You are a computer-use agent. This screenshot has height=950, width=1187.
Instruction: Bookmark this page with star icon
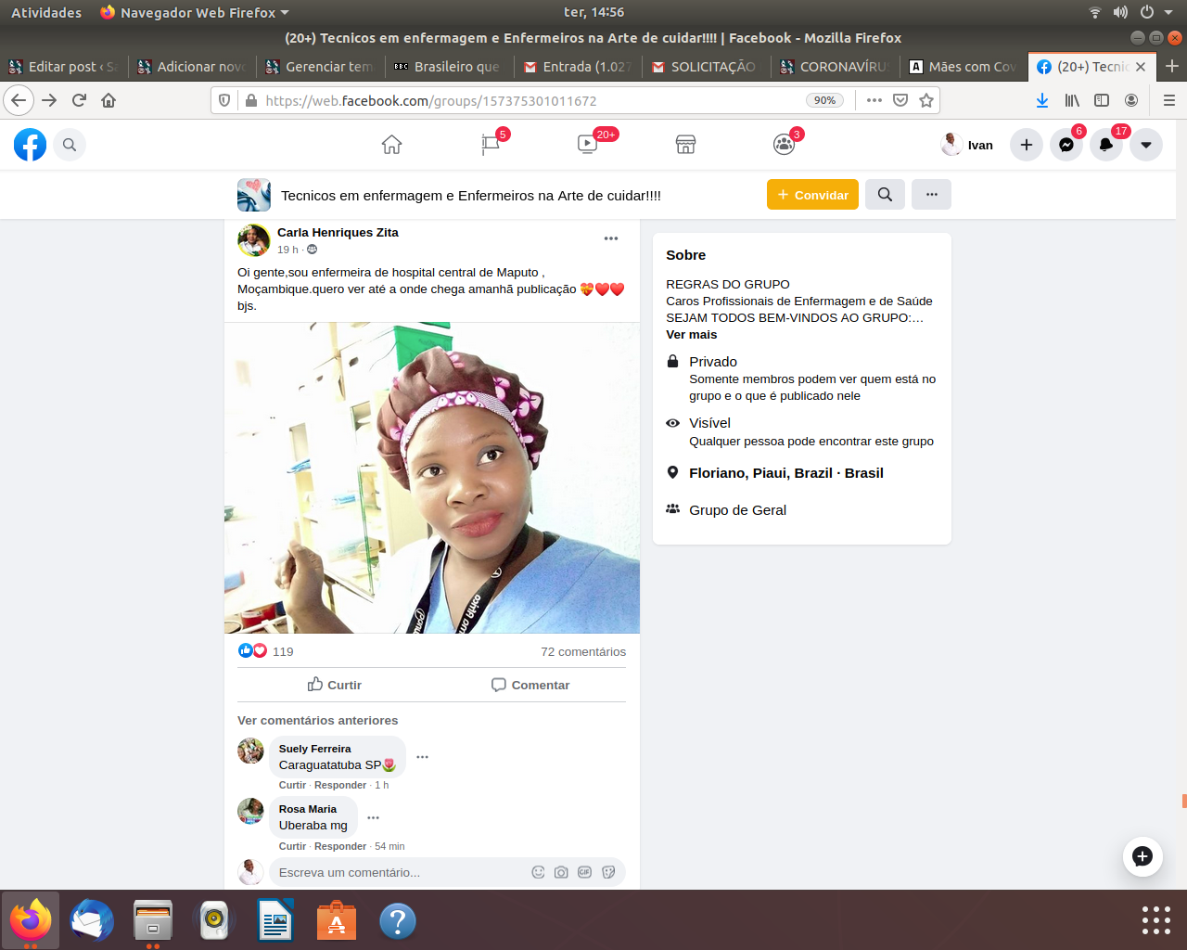coord(925,100)
